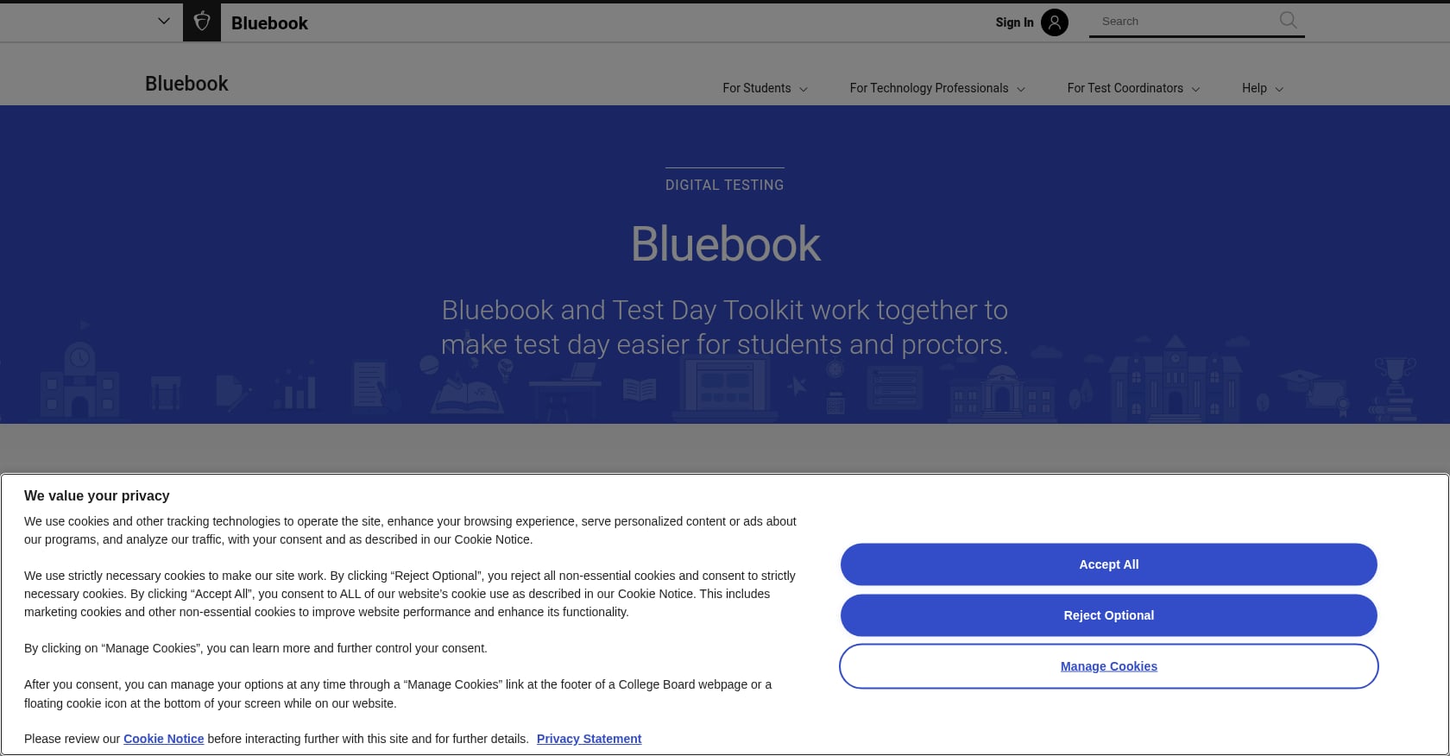Click the We value your privacy heading
1450x756 pixels.
click(97, 495)
